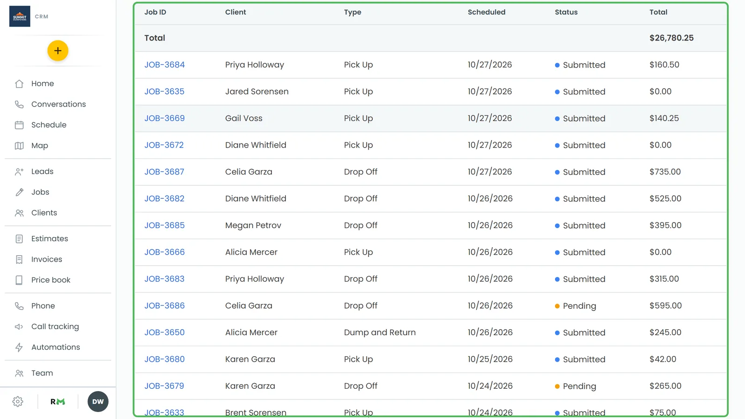Screen dimensions: 745x419
Task: Open job link JOB-3679
Action: 164,386
